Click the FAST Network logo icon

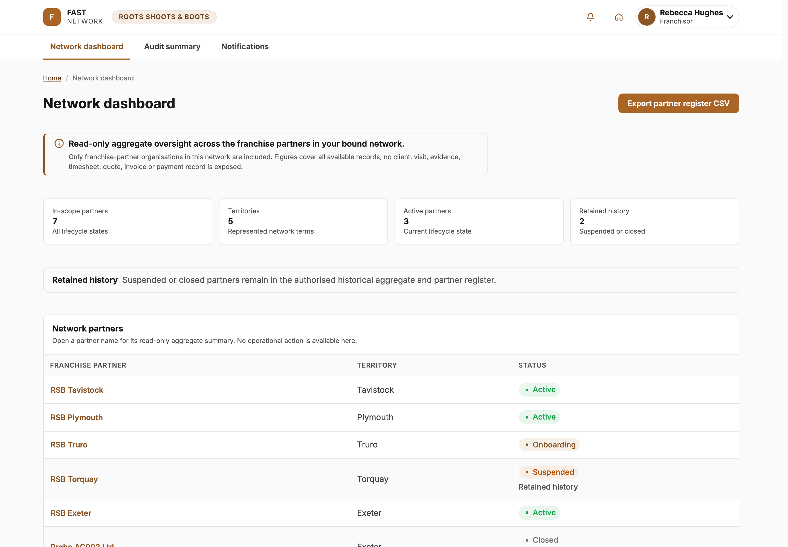click(x=52, y=17)
